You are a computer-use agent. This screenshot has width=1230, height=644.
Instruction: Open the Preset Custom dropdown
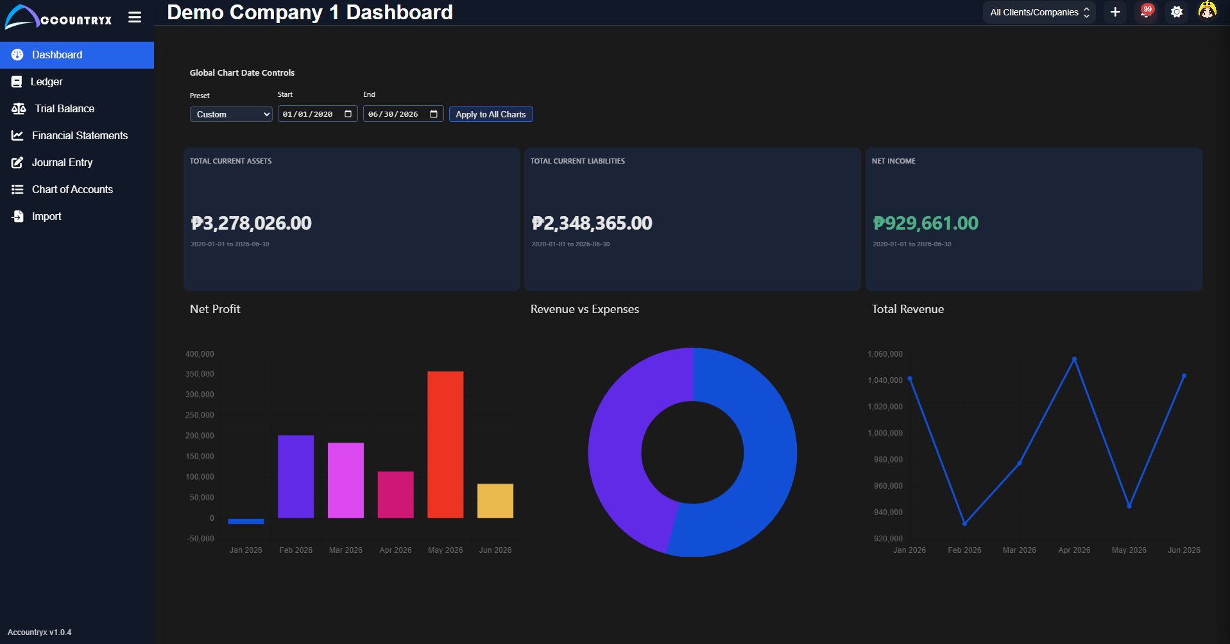click(x=231, y=114)
